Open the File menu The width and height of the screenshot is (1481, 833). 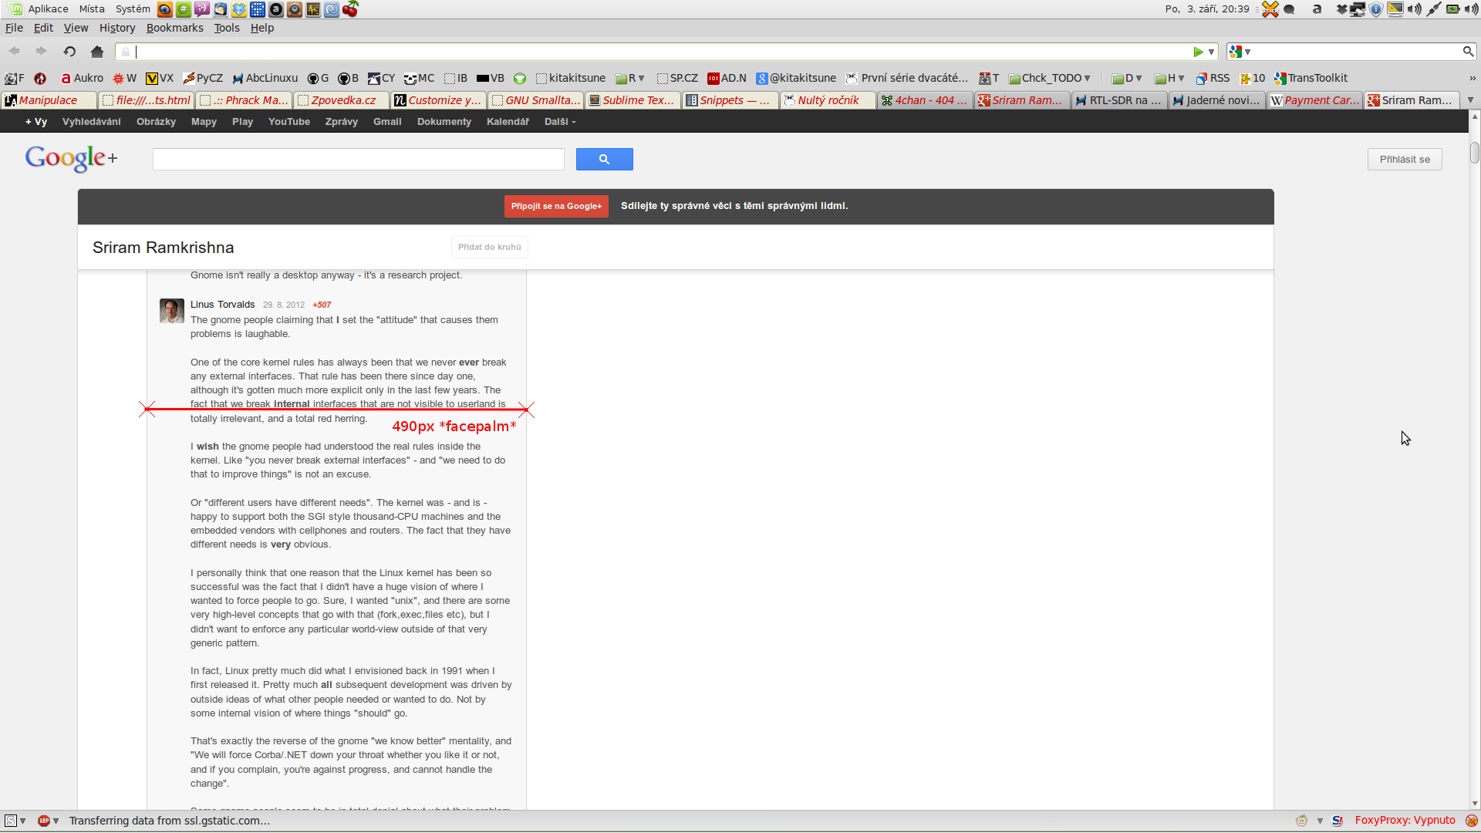pos(14,28)
